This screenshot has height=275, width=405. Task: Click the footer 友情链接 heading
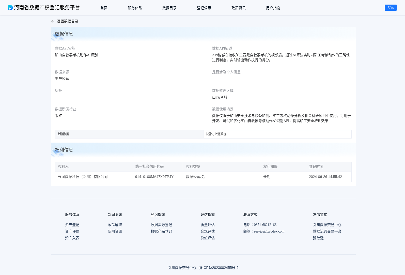coord(320,215)
